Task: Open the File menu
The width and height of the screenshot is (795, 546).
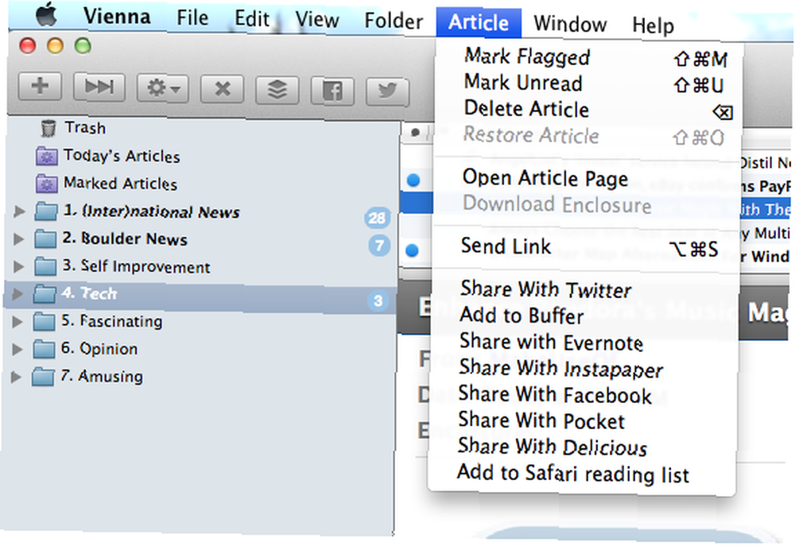Action: point(192,17)
